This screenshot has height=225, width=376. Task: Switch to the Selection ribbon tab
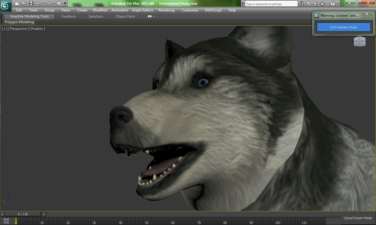(96, 16)
